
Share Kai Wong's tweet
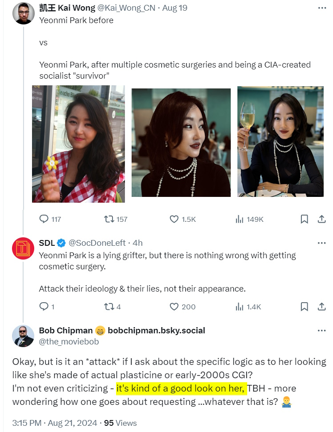321,219
